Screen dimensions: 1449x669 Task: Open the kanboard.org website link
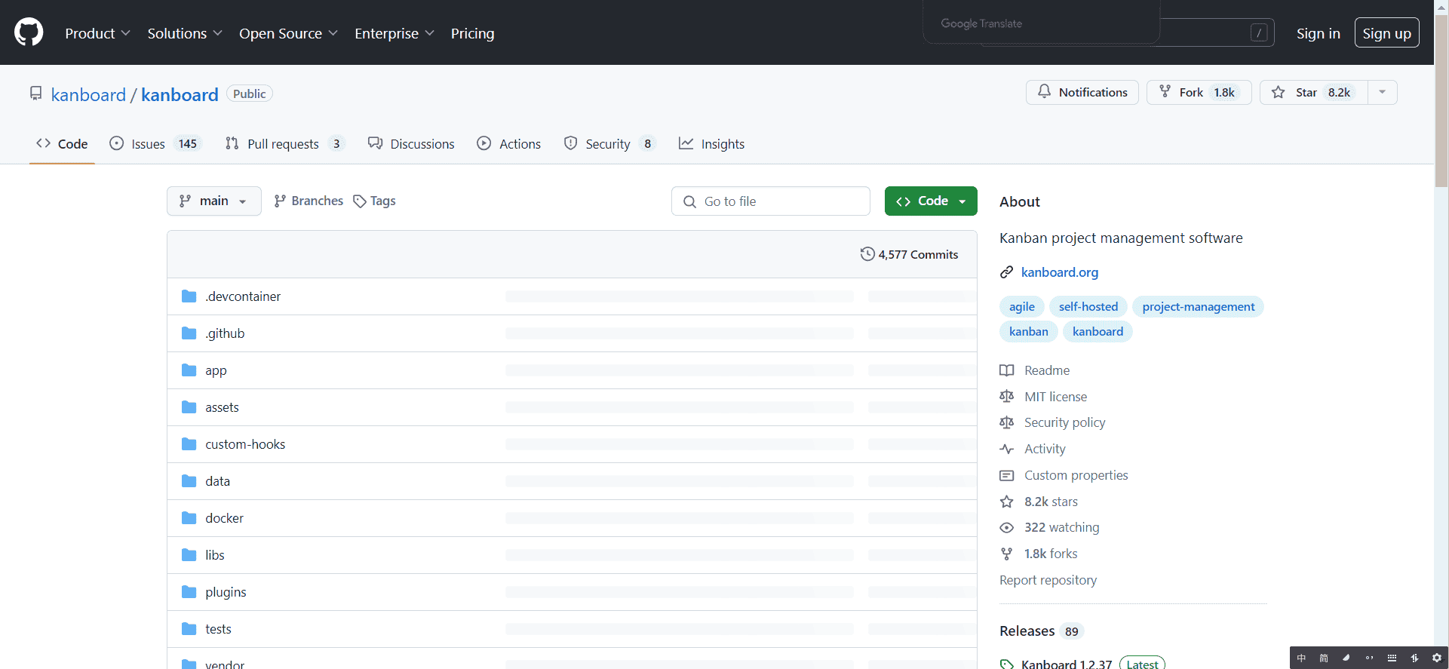[x=1059, y=272]
